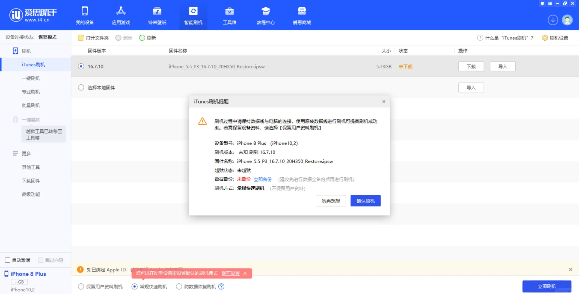
Task: Open the 我的设备 (My Device) section
Action: [x=85, y=15]
